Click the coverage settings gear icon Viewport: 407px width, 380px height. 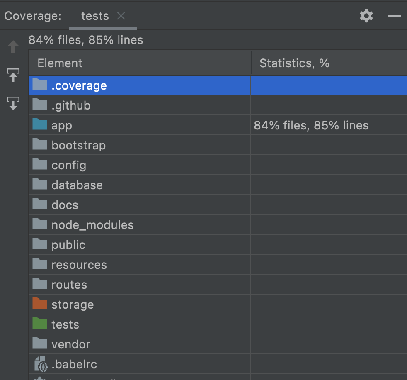366,16
